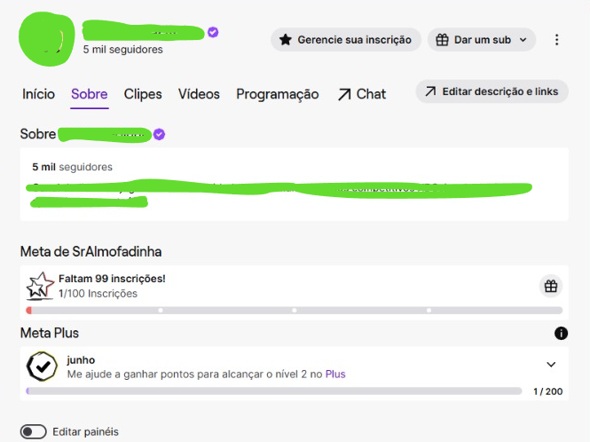590x442 pixels.
Task: Follow the purple Plus link
Action: (335, 375)
